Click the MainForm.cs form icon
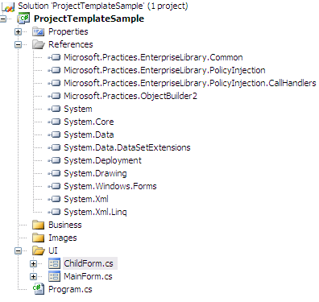Viewport: 319px width, 302px height. [x=54, y=276]
